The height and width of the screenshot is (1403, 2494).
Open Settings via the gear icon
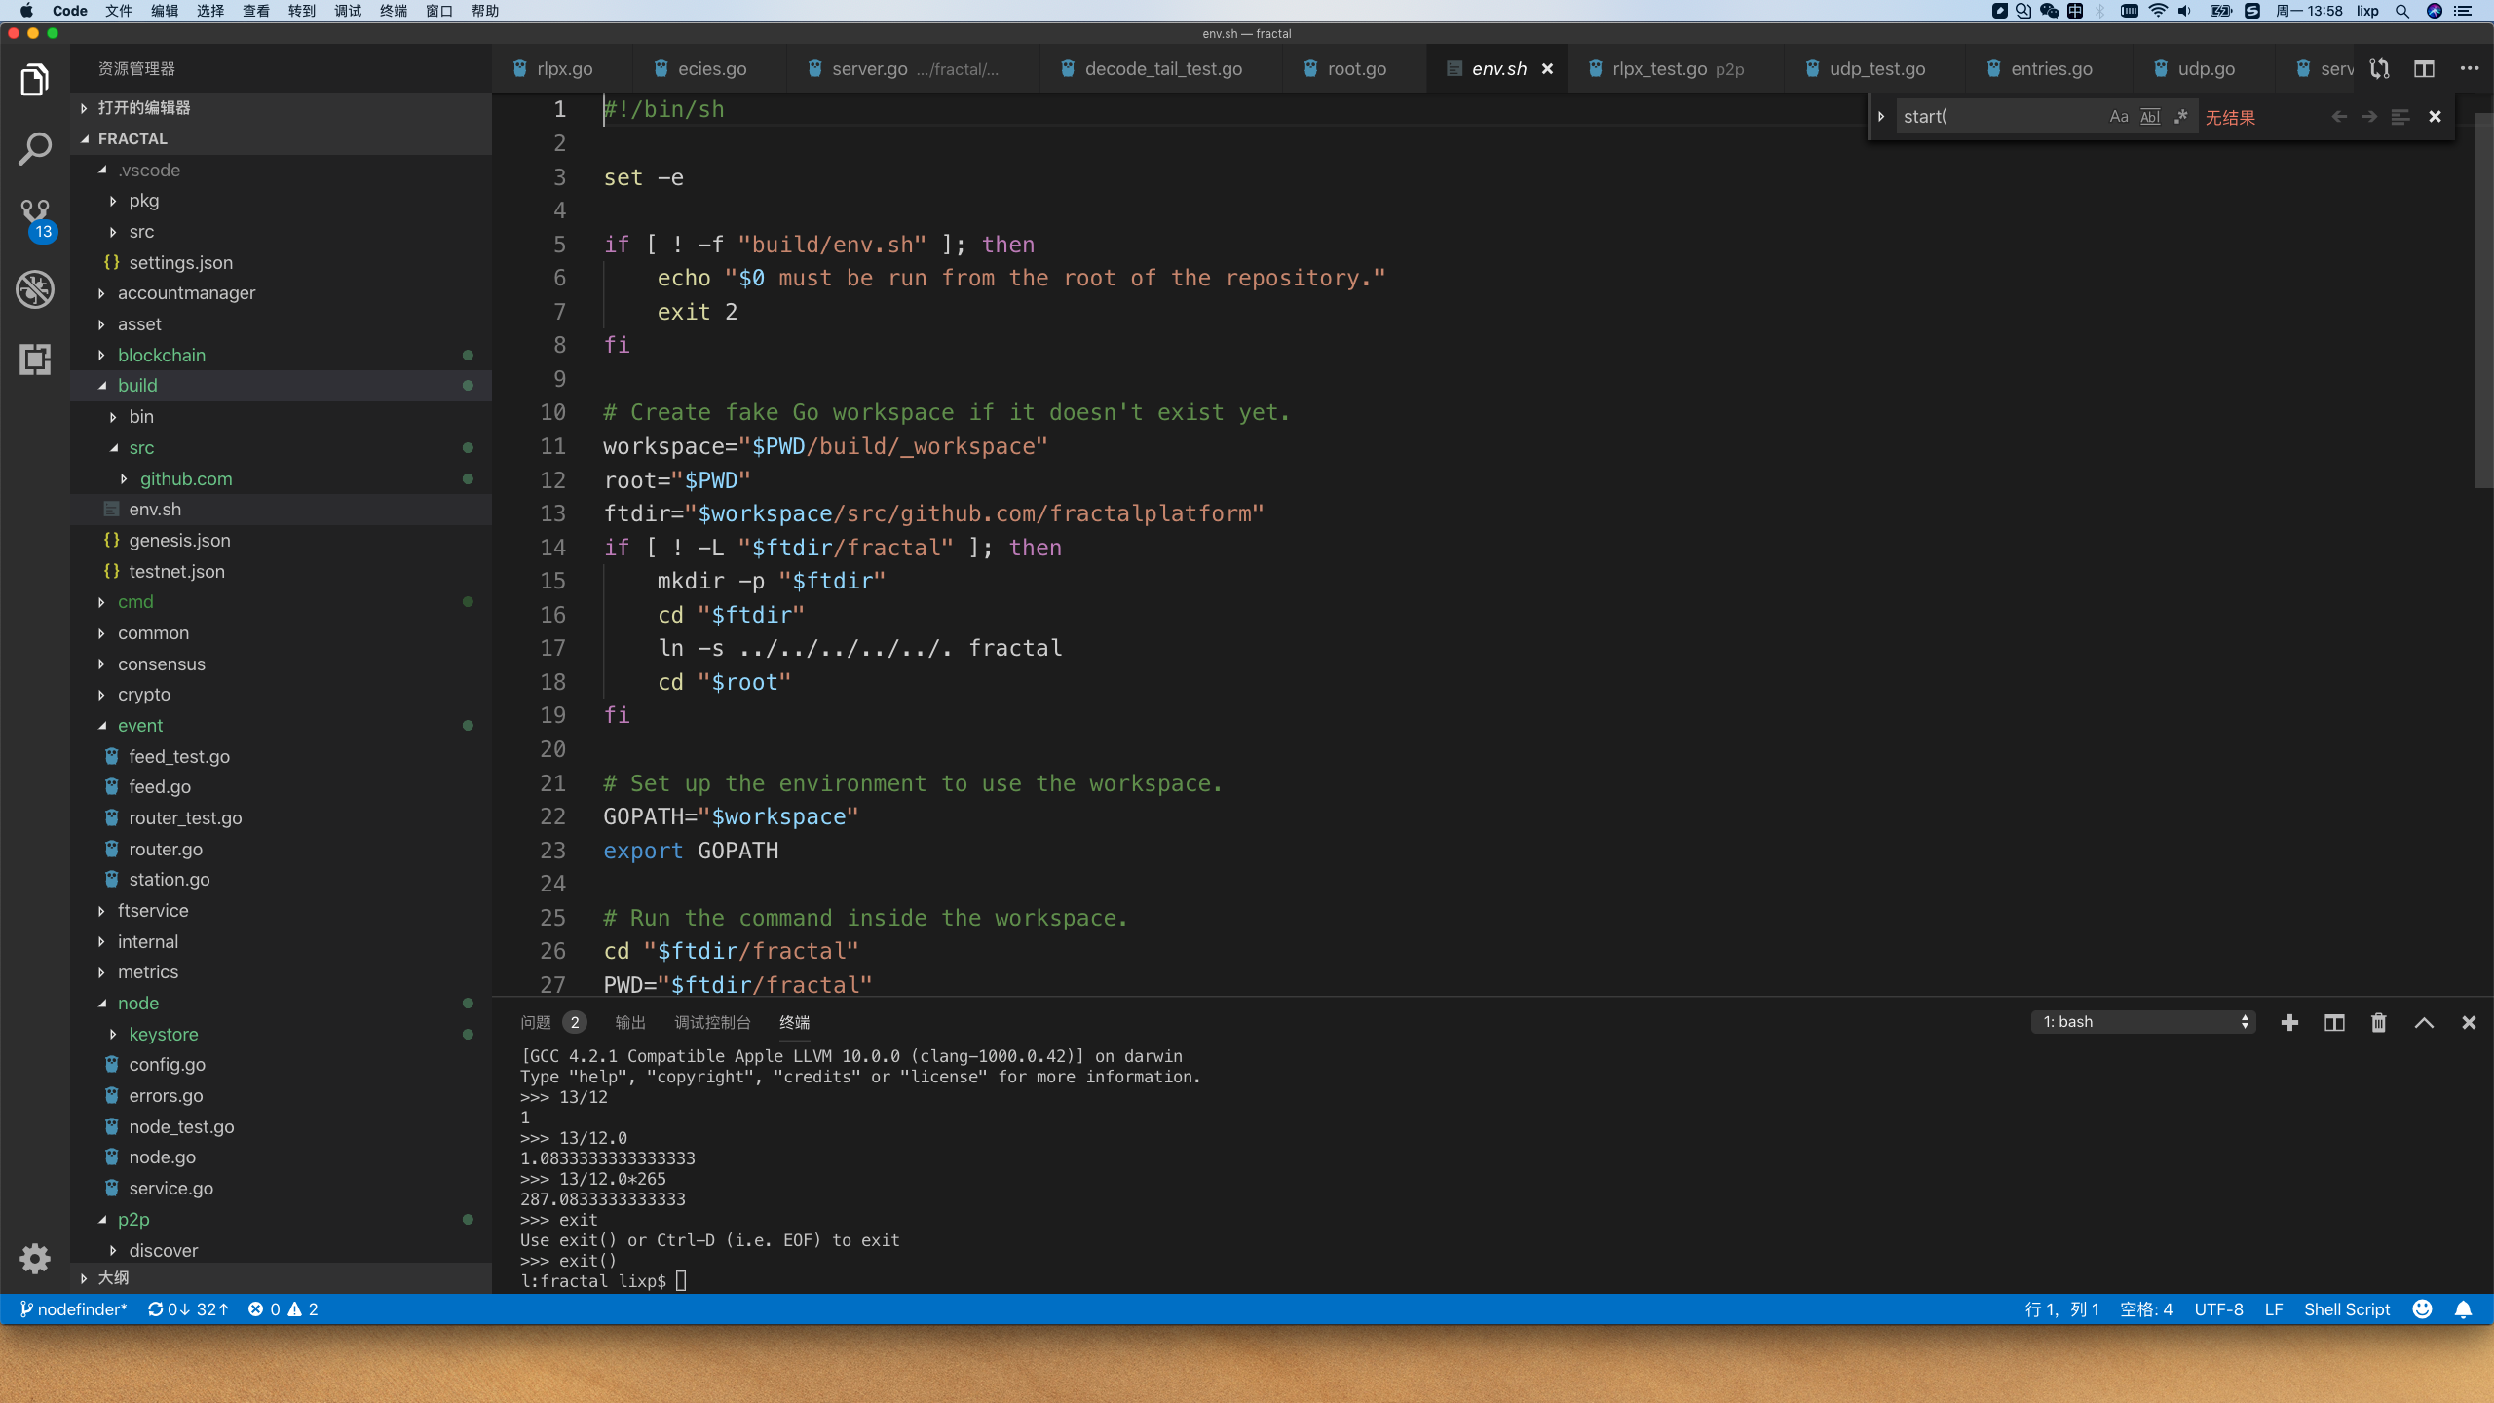(x=35, y=1259)
